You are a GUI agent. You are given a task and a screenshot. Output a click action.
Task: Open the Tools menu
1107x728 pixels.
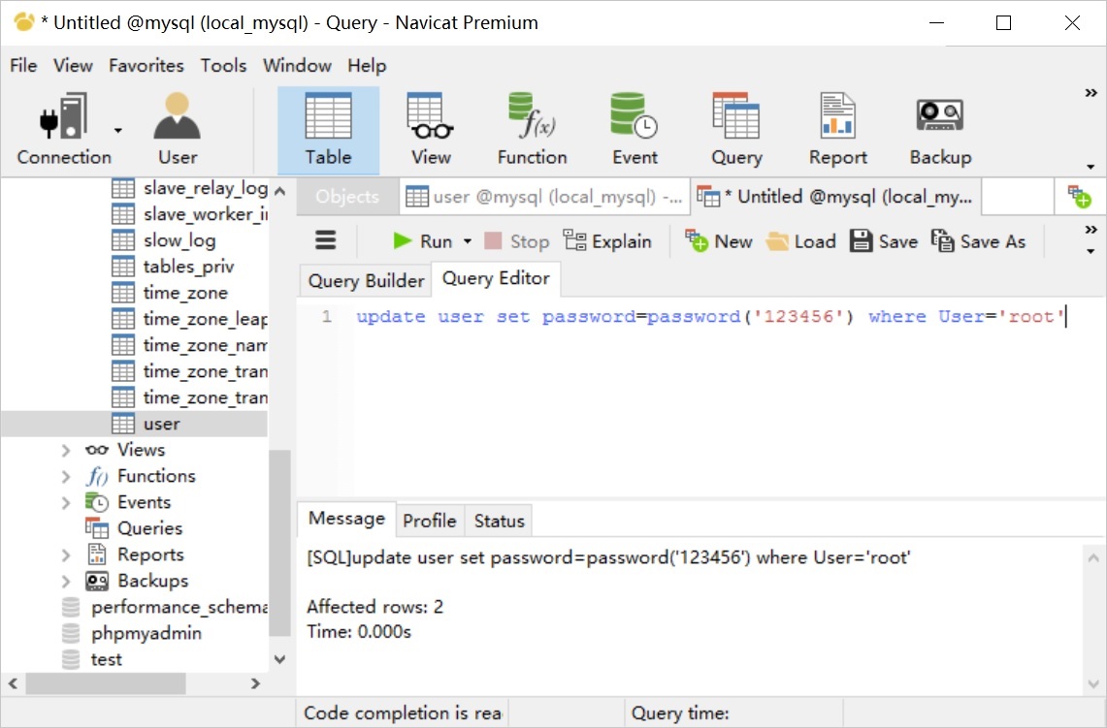pyautogui.click(x=223, y=66)
